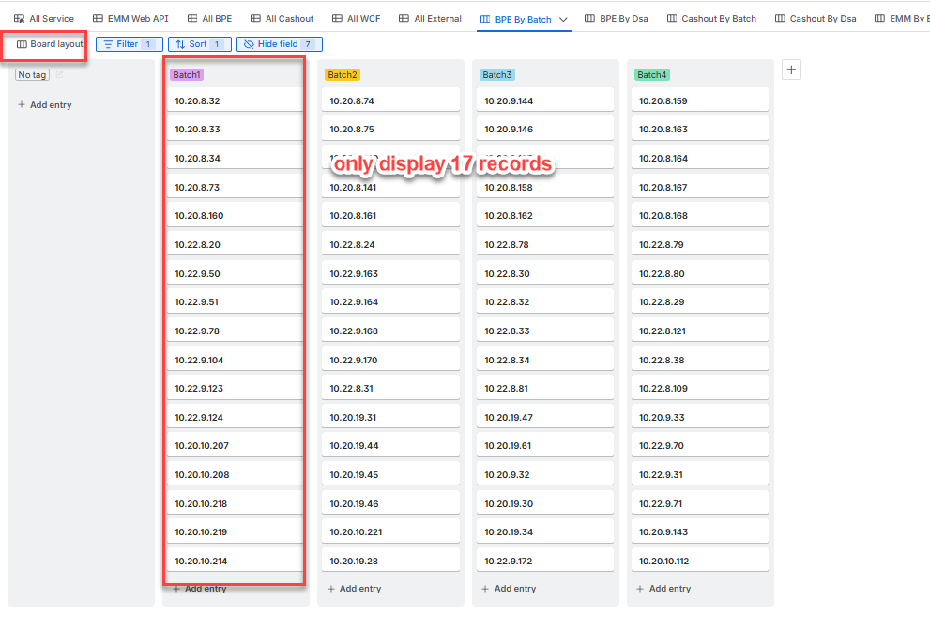The width and height of the screenshot is (930, 631).
Task: Click the Batch3 blue tag
Action: pos(497,75)
